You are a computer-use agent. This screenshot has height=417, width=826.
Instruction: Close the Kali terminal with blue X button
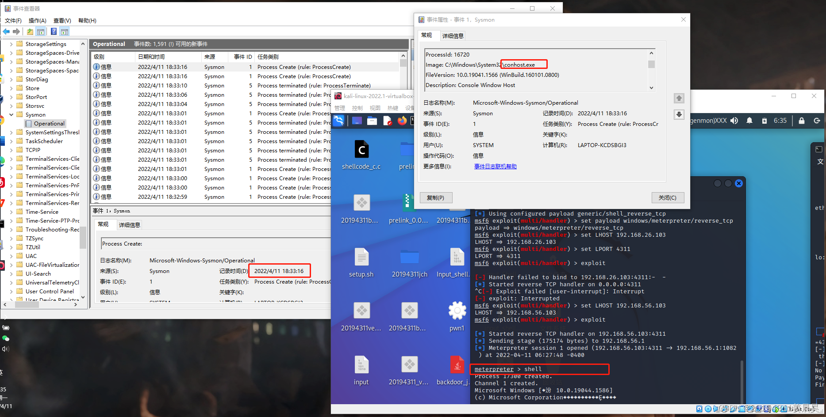pyautogui.click(x=739, y=183)
